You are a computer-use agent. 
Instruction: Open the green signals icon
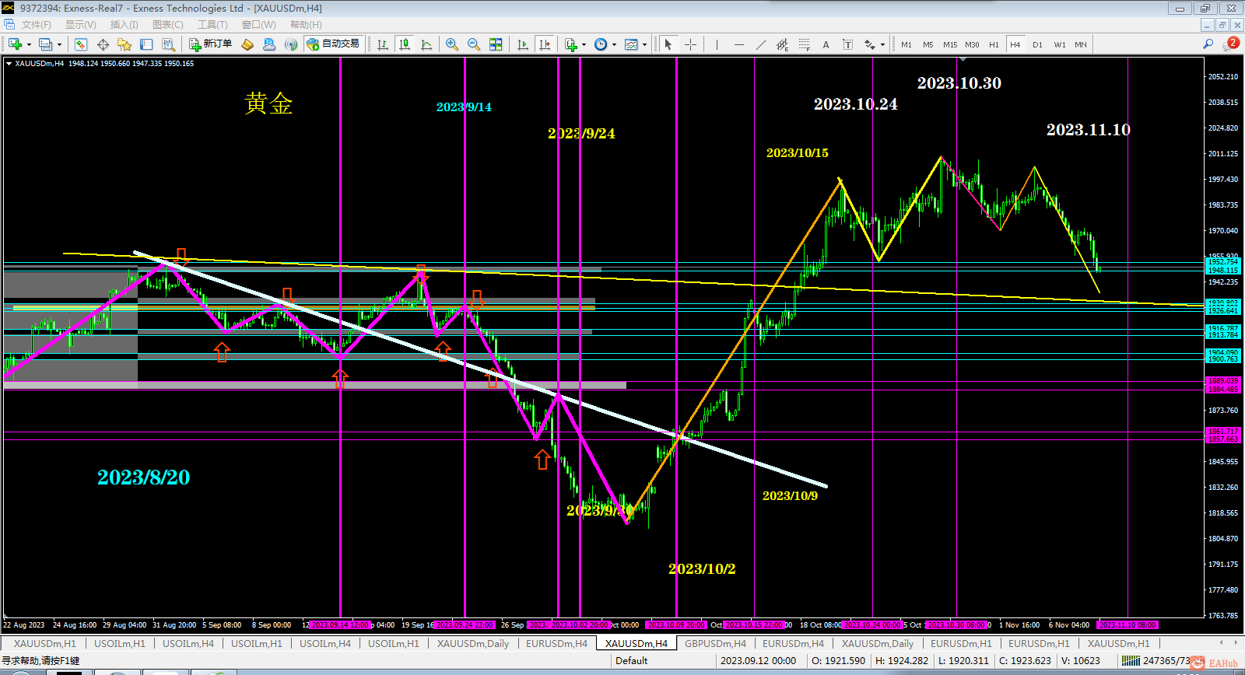pos(291,44)
